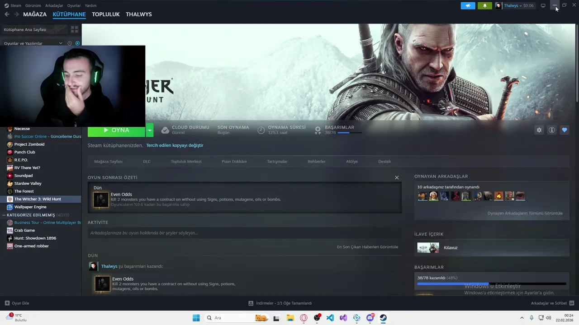The image size is (579, 325).
Task: Open Tartışmalar tab
Action: pyautogui.click(x=277, y=161)
